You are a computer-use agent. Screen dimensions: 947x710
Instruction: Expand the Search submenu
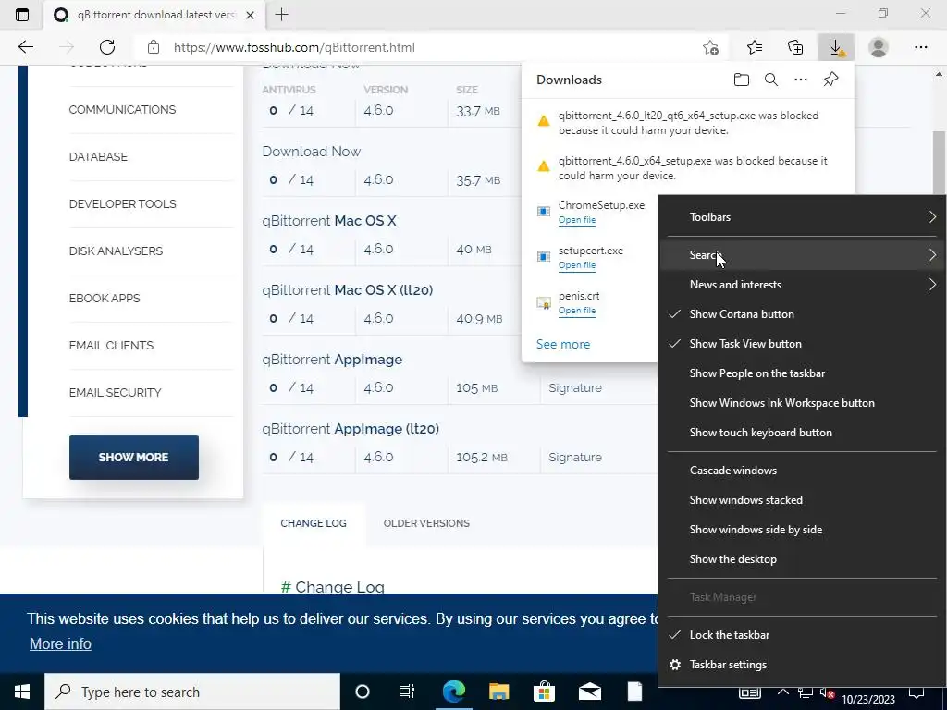(x=802, y=255)
